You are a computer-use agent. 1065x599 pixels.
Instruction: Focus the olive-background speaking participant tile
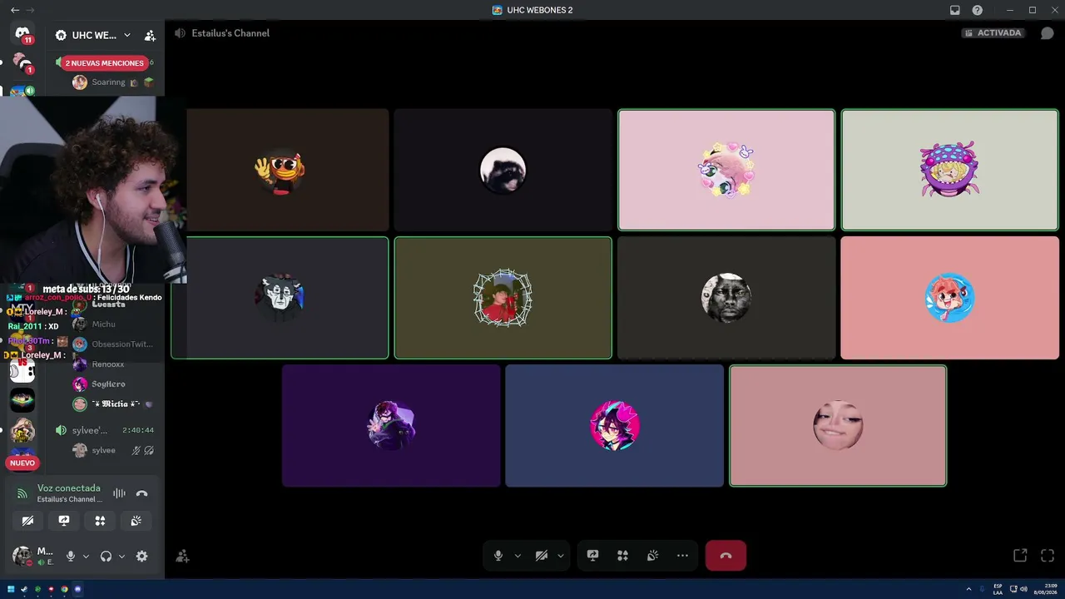pos(503,298)
